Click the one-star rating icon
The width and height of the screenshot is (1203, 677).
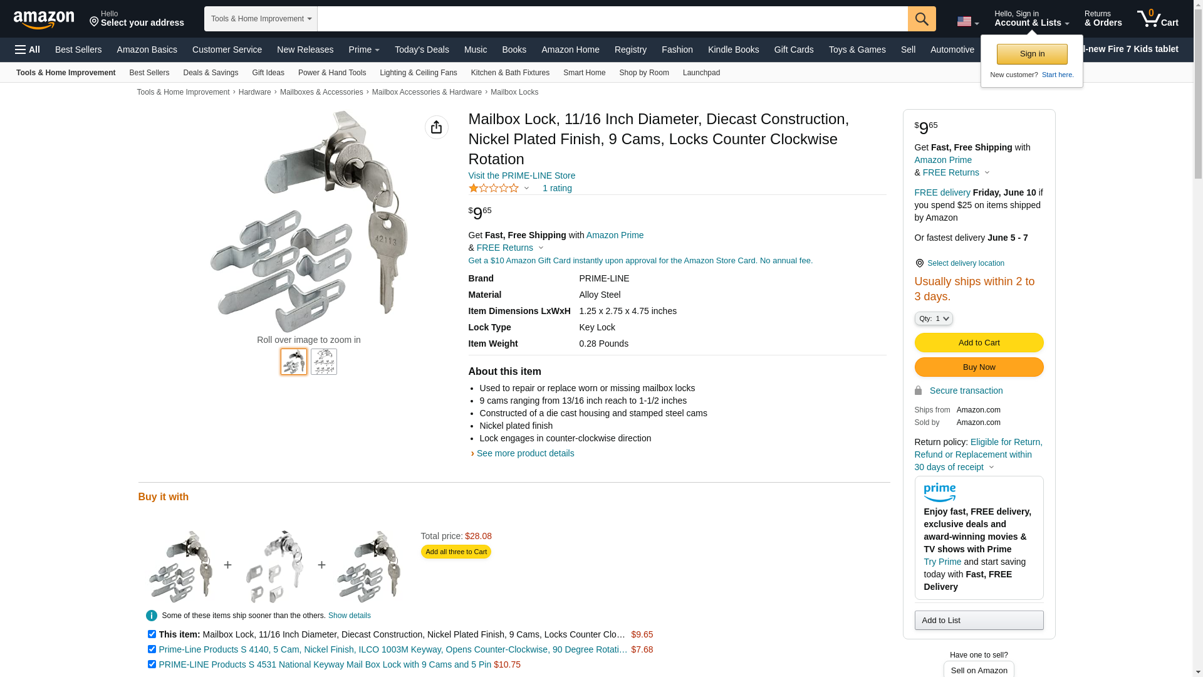(x=494, y=188)
